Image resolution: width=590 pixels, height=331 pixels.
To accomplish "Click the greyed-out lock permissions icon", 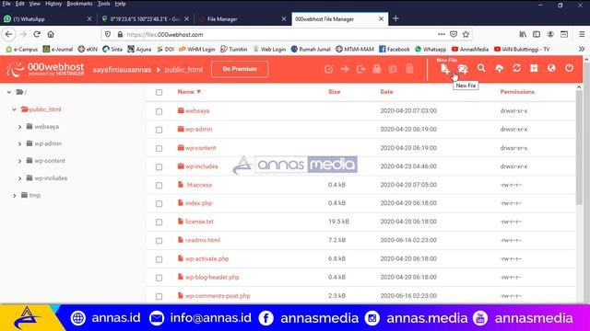I will 377,69.
